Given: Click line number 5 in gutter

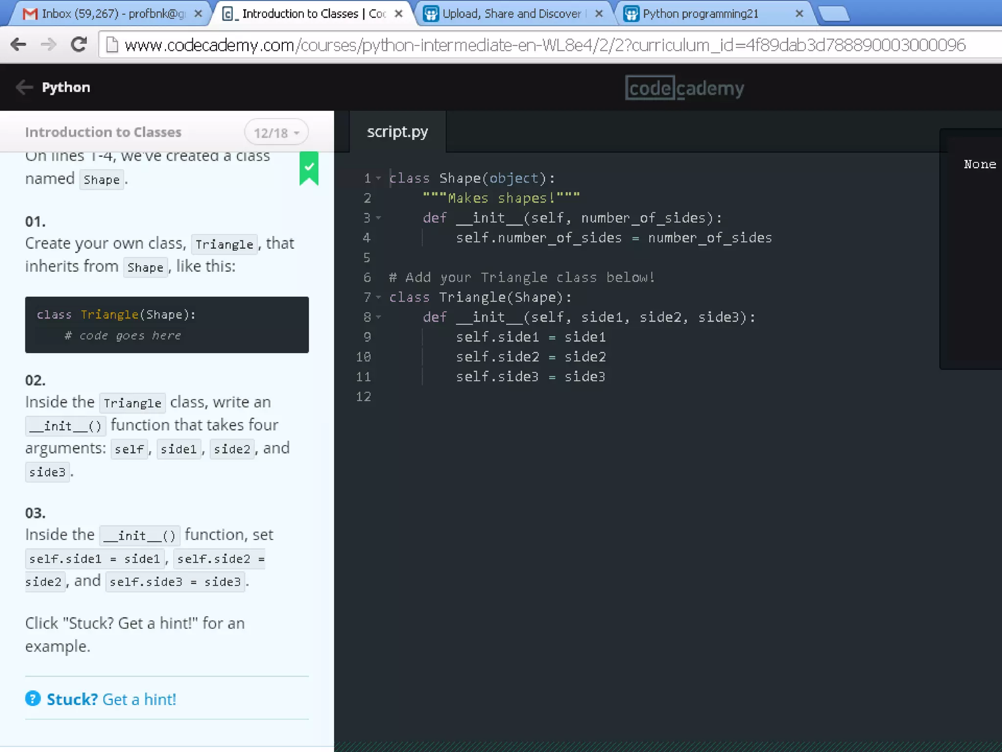Looking at the screenshot, I should pyautogui.click(x=367, y=258).
